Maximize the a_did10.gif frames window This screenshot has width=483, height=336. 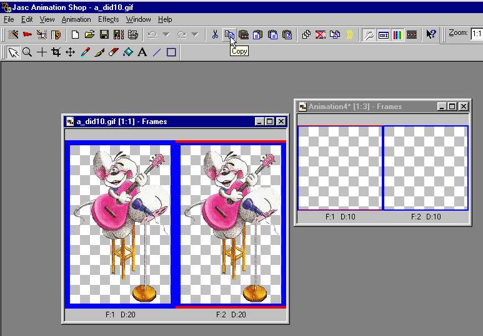click(269, 122)
